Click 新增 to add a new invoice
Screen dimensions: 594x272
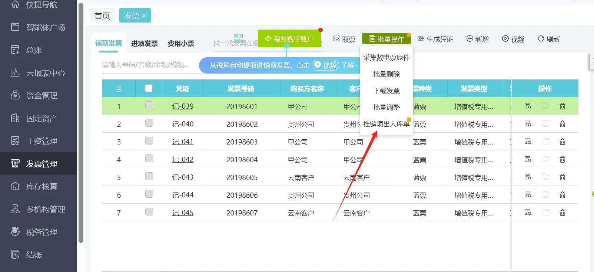477,39
